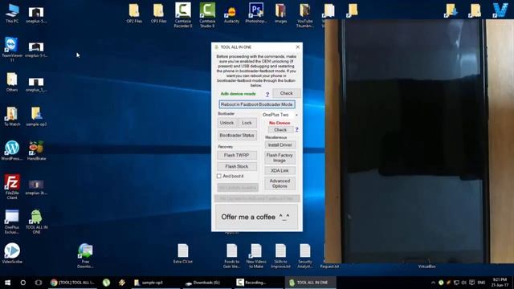Viewport: 514px width, 289px height.
Task: Click the No Device status text
Action: coord(279,123)
